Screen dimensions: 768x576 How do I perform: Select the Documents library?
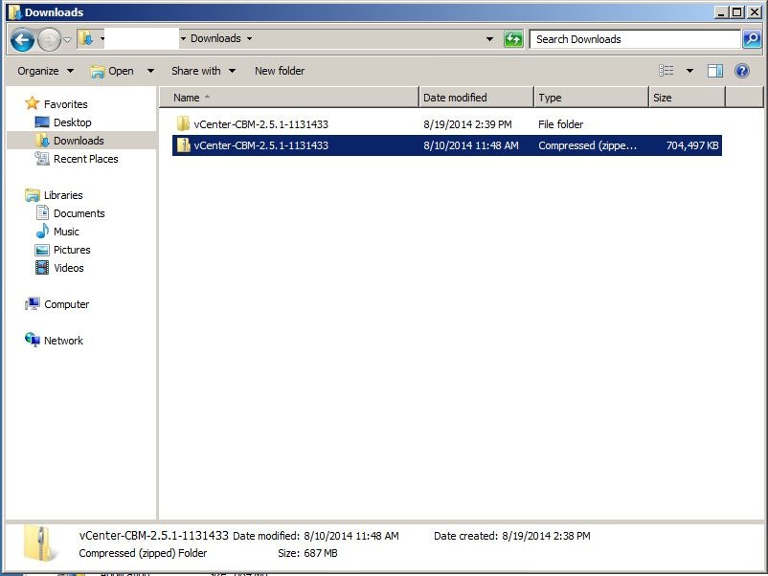[x=79, y=213]
